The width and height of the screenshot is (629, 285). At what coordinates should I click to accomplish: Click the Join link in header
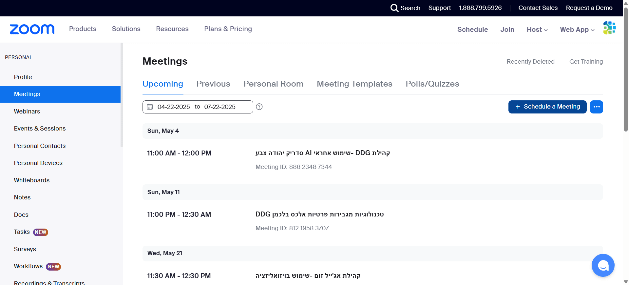[x=507, y=30]
